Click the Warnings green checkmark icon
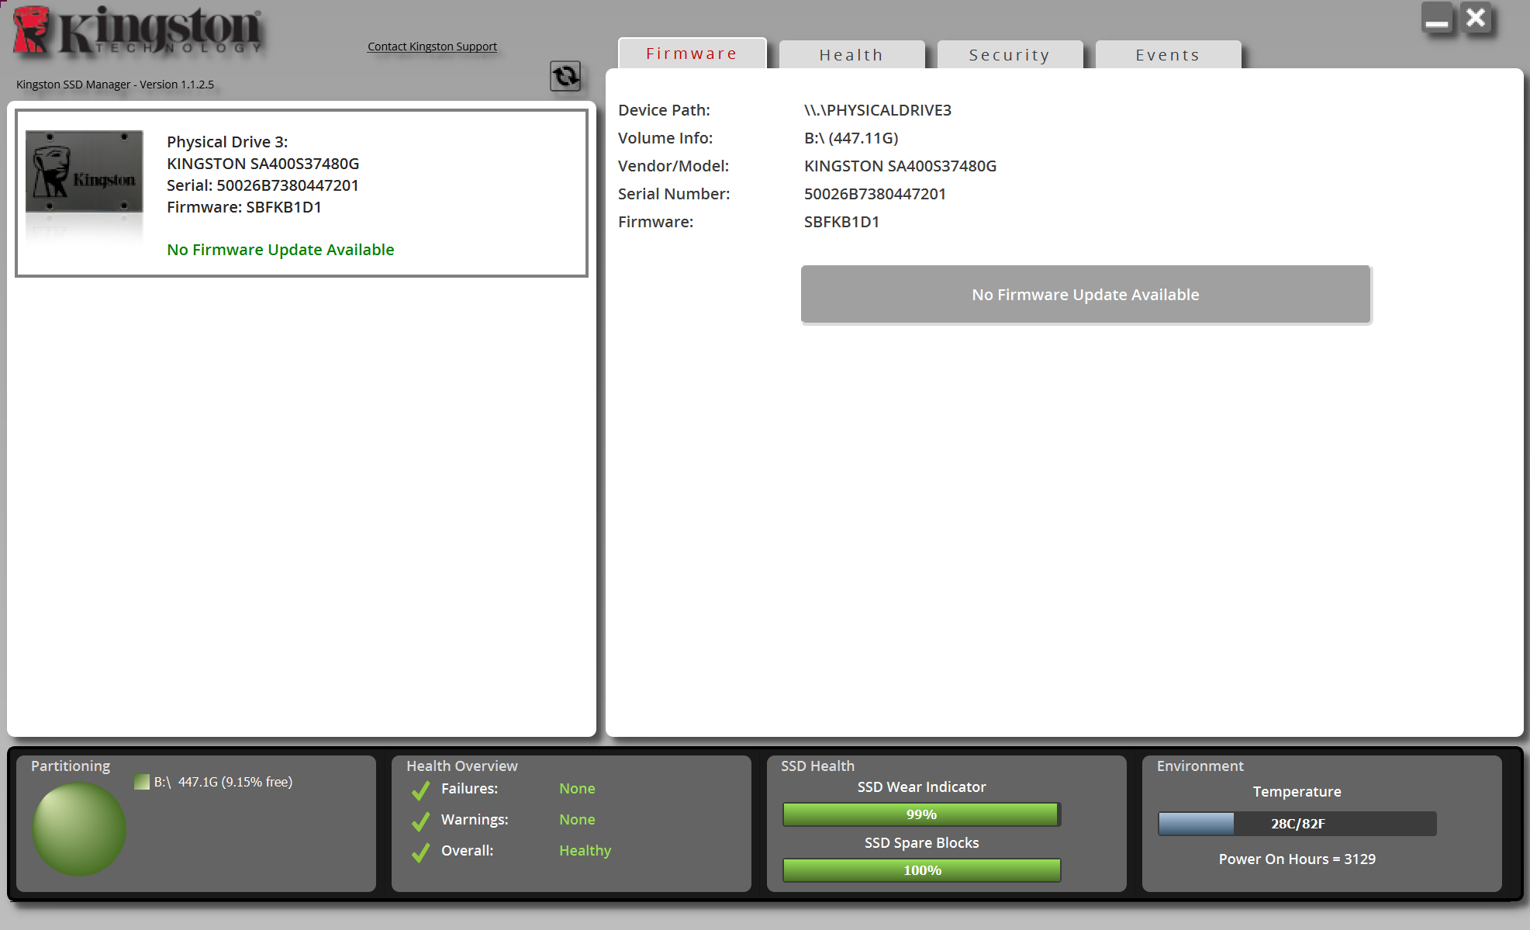The image size is (1530, 930). tap(420, 821)
